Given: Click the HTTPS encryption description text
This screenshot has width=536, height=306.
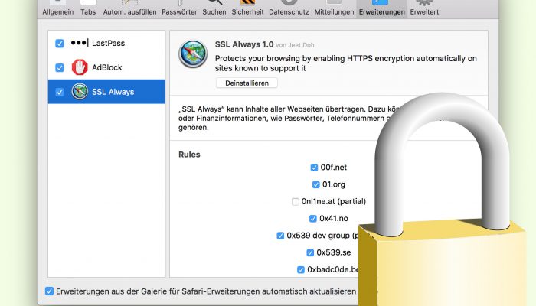Looking at the screenshot, I should click(x=345, y=63).
